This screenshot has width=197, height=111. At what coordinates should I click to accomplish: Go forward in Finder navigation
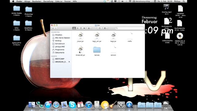(56, 28)
